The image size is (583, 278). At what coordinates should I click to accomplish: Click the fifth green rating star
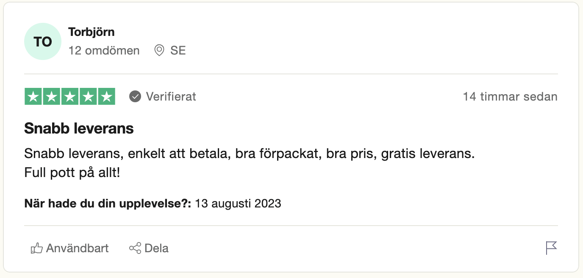click(106, 97)
